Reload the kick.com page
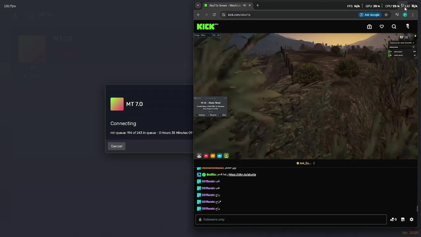The image size is (421, 237). [x=214, y=14]
